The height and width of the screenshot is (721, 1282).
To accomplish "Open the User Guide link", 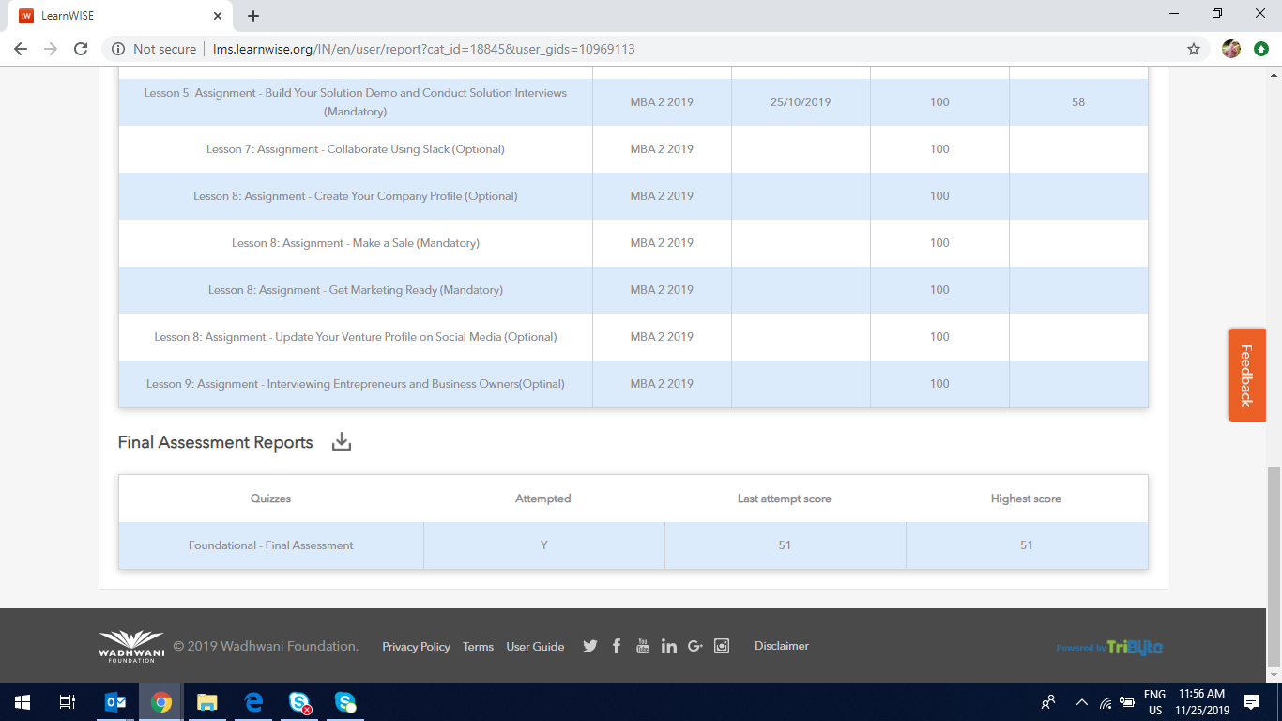I will pyautogui.click(x=535, y=647).
